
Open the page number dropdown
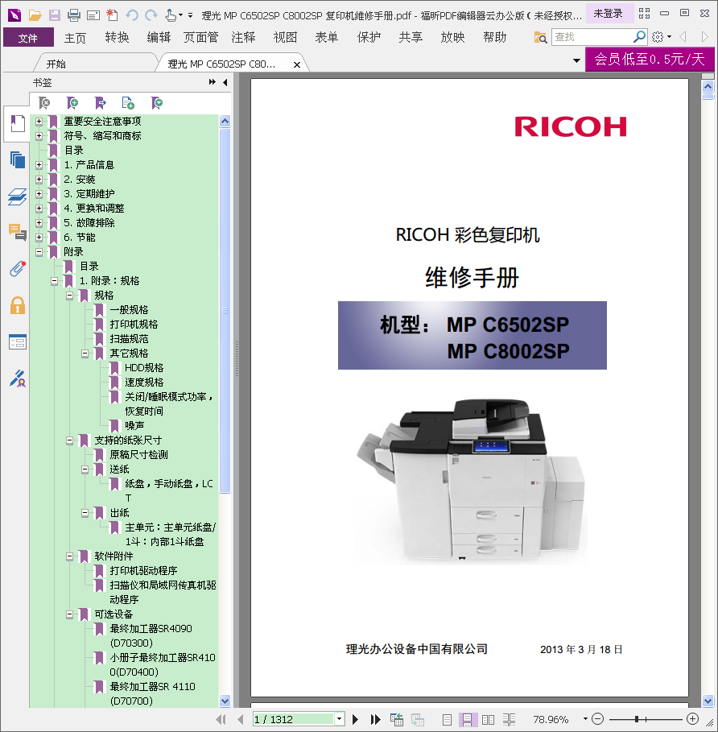tap(340, 719)
